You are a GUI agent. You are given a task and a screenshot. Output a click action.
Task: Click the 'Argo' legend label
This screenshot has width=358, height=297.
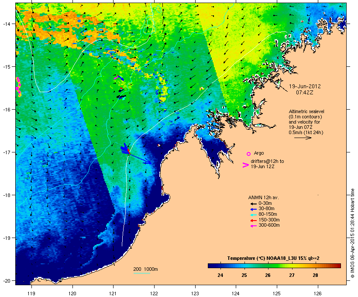pyautogui.click(x=259, y=153)
